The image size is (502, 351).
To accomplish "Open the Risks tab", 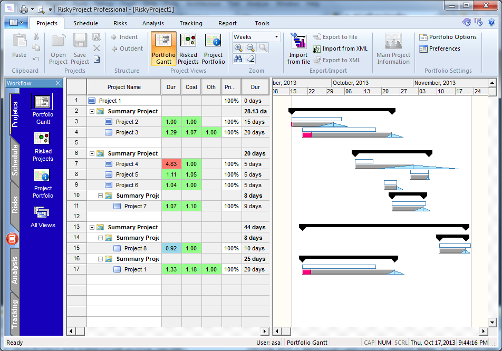I will point(120,23).
